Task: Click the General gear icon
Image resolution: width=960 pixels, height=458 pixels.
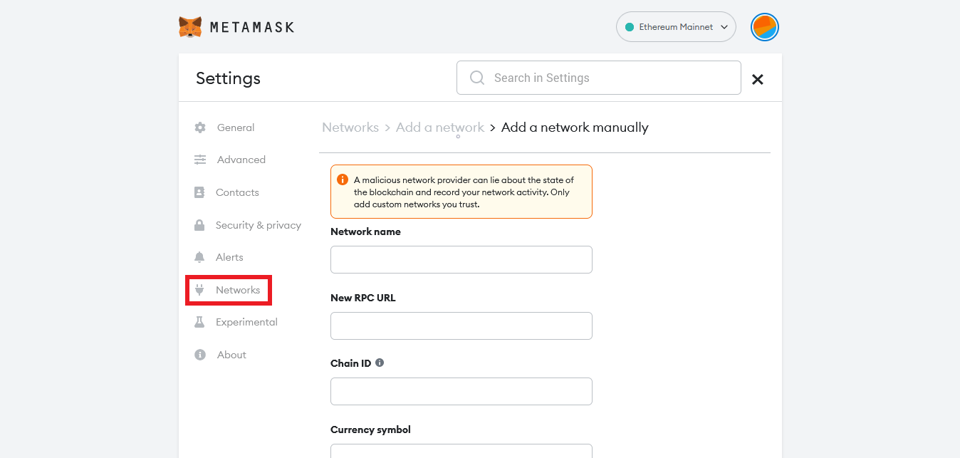Action: point(200,127)
